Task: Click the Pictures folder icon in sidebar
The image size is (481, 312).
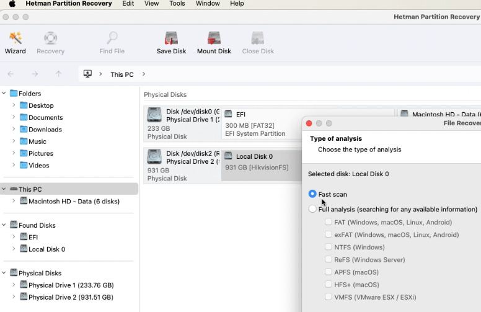Action: click(x=24, y=153)
